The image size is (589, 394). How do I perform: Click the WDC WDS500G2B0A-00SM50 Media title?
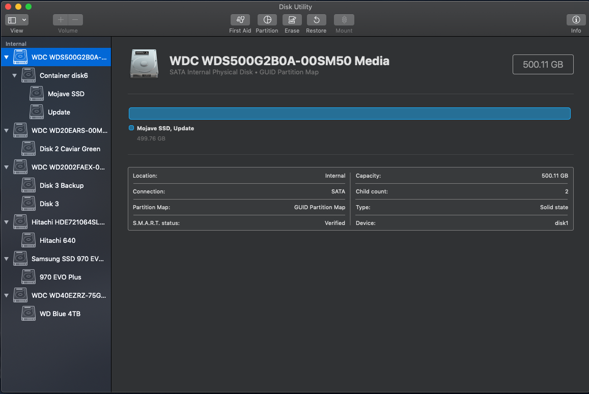[279, 61]
